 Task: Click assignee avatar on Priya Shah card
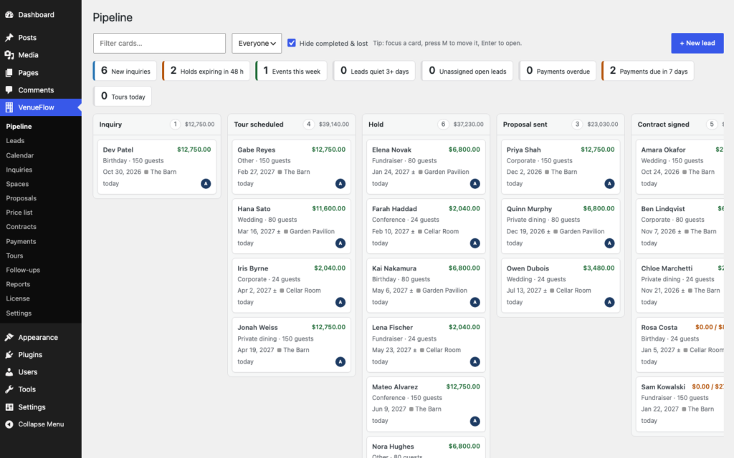(609, 184)
